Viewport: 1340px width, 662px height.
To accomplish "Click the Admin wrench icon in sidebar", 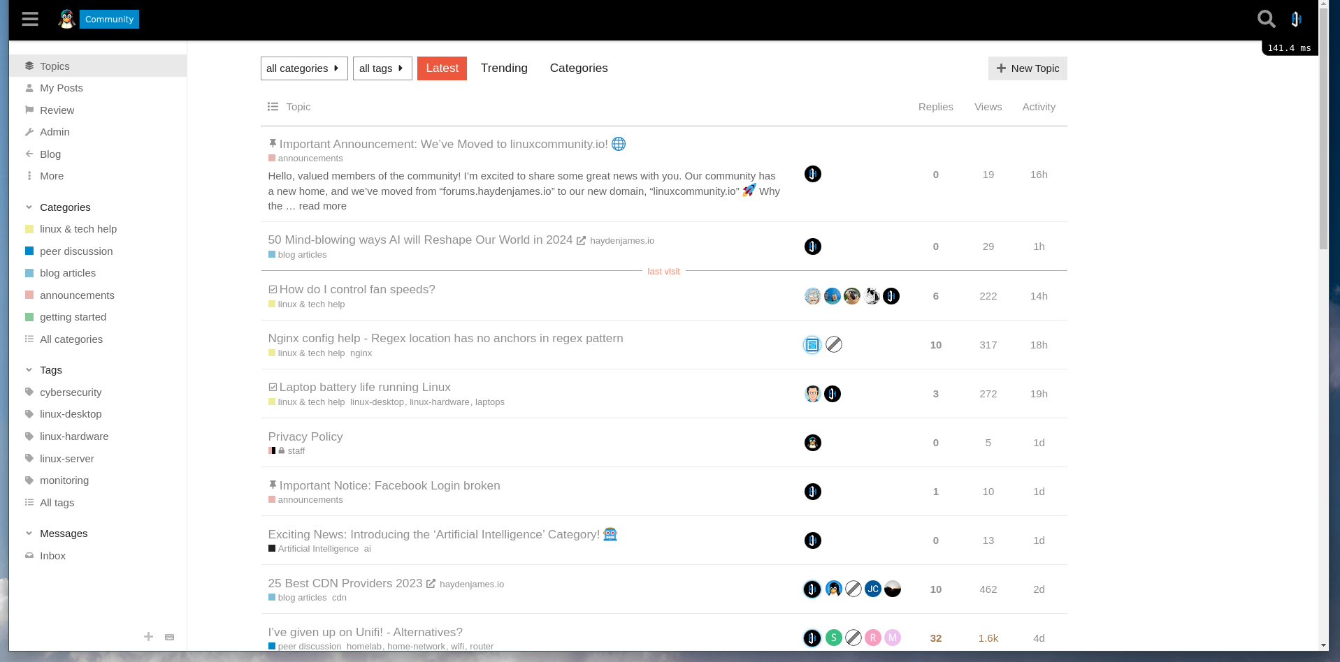I will tap(29, 132).
